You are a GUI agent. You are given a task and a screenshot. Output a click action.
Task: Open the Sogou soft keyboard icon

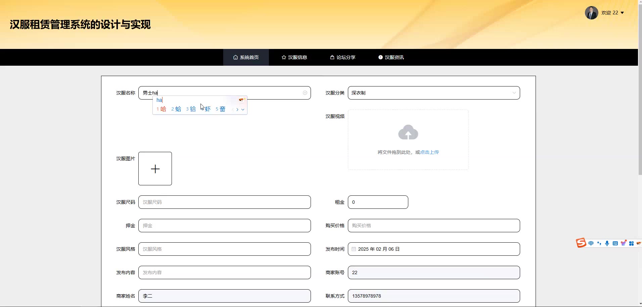[615, 243]
